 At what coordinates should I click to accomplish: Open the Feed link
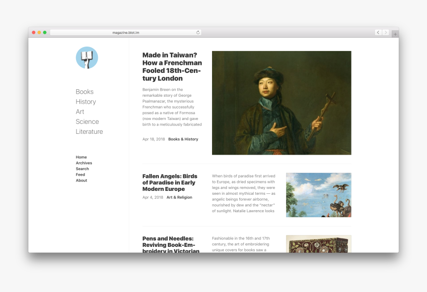pyautogui.click(x=80, y=175)
